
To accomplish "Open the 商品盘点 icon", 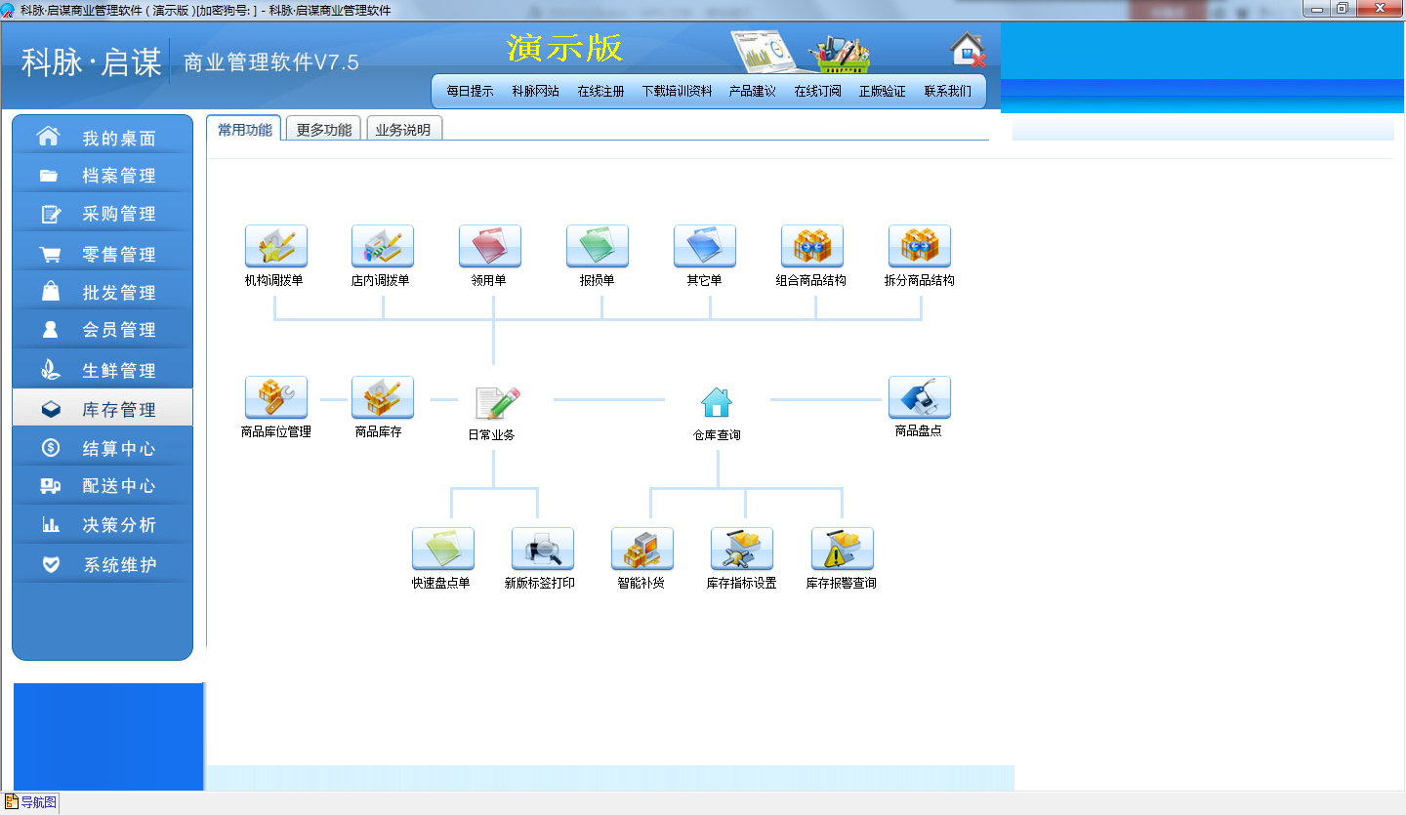I will [920, 397].
